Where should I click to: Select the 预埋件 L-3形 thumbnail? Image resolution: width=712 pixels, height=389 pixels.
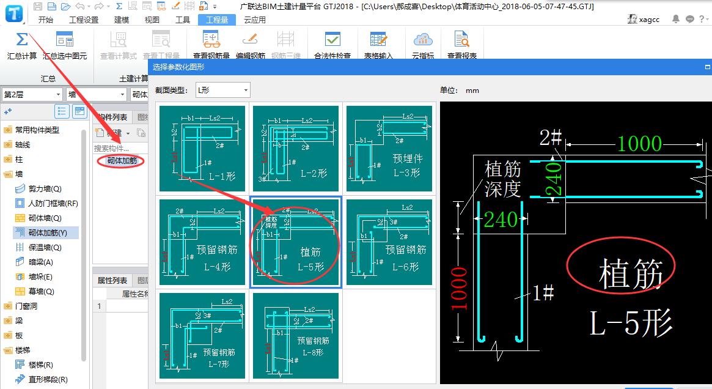pyautogui.click(x=389, y=149)
